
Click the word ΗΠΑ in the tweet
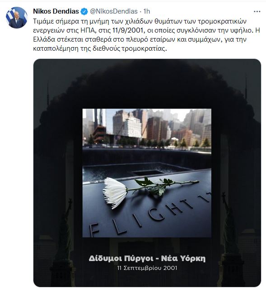(x=89, y=30)
